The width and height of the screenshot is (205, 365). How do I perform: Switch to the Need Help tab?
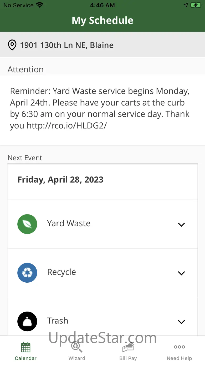[179, 358]
